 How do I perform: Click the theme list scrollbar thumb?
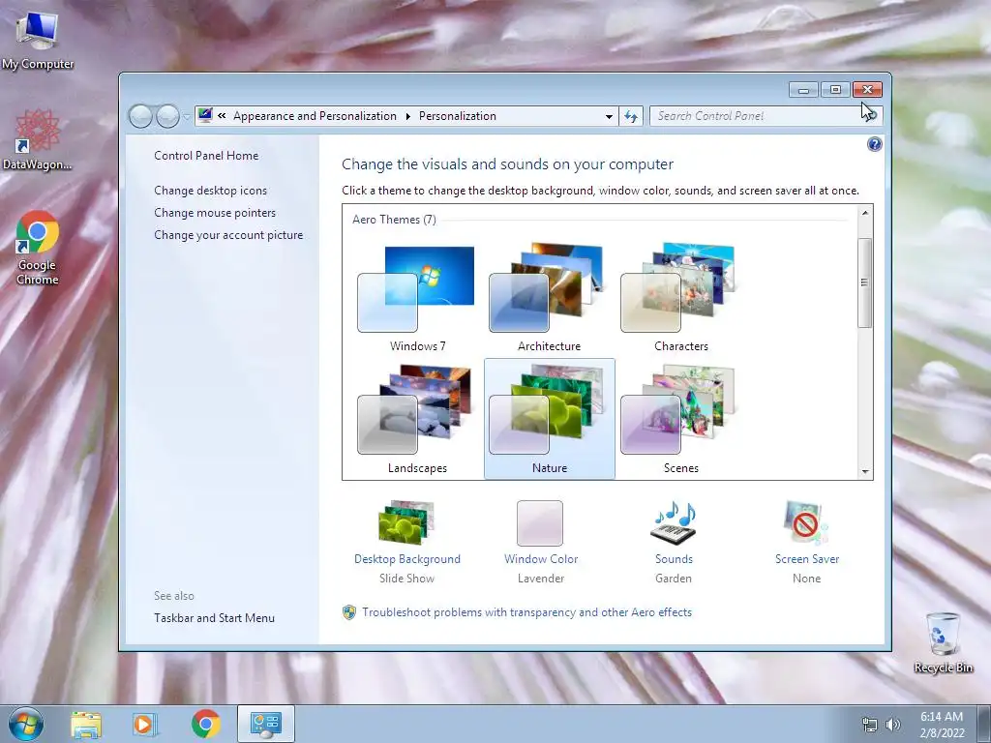(x=865, y=282)
